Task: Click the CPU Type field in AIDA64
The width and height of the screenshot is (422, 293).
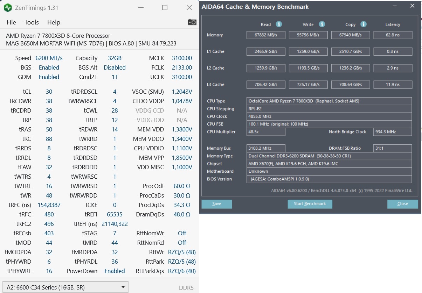Action: click(x=329, y=101)
